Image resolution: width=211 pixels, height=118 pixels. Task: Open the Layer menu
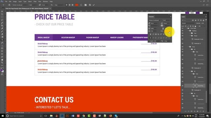(x=20, y=1)
